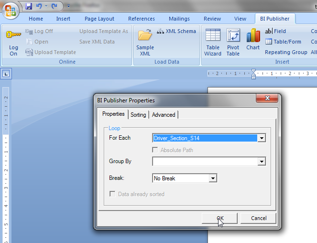This screenshot has width=317, height=243.
Task: Redo the last action
Action: (x=54, y=6)
